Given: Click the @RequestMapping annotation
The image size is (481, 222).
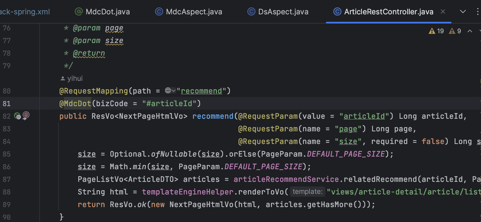Looking at the screenshot, I should pyautogui.click(x=93, y=91).
